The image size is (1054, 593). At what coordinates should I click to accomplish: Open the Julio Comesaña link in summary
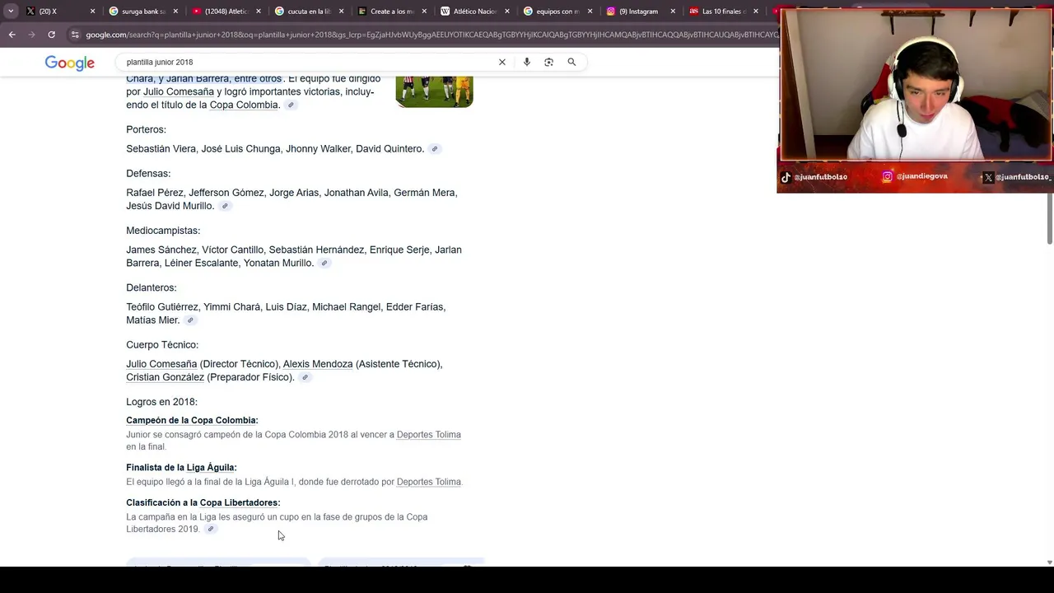[179, 91]
